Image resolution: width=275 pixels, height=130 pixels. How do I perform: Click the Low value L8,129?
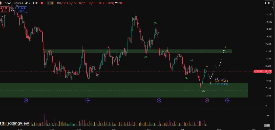click(82, 3)
